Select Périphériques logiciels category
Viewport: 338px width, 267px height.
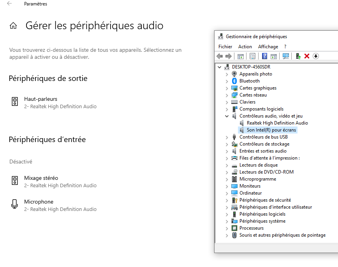pos(262,214)
